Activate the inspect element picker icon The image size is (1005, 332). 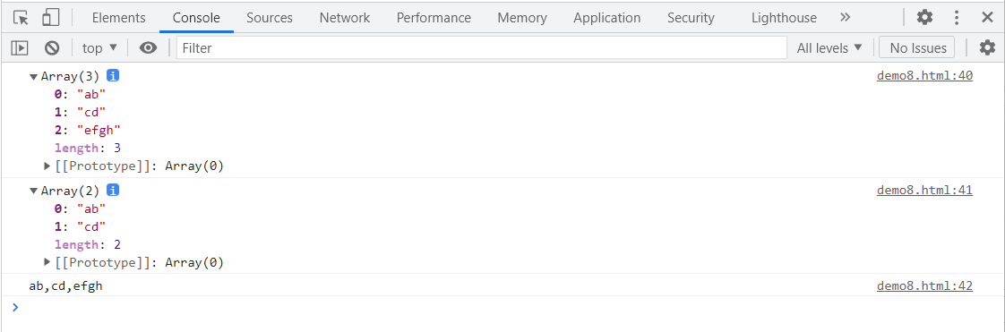tap(21, 18)
